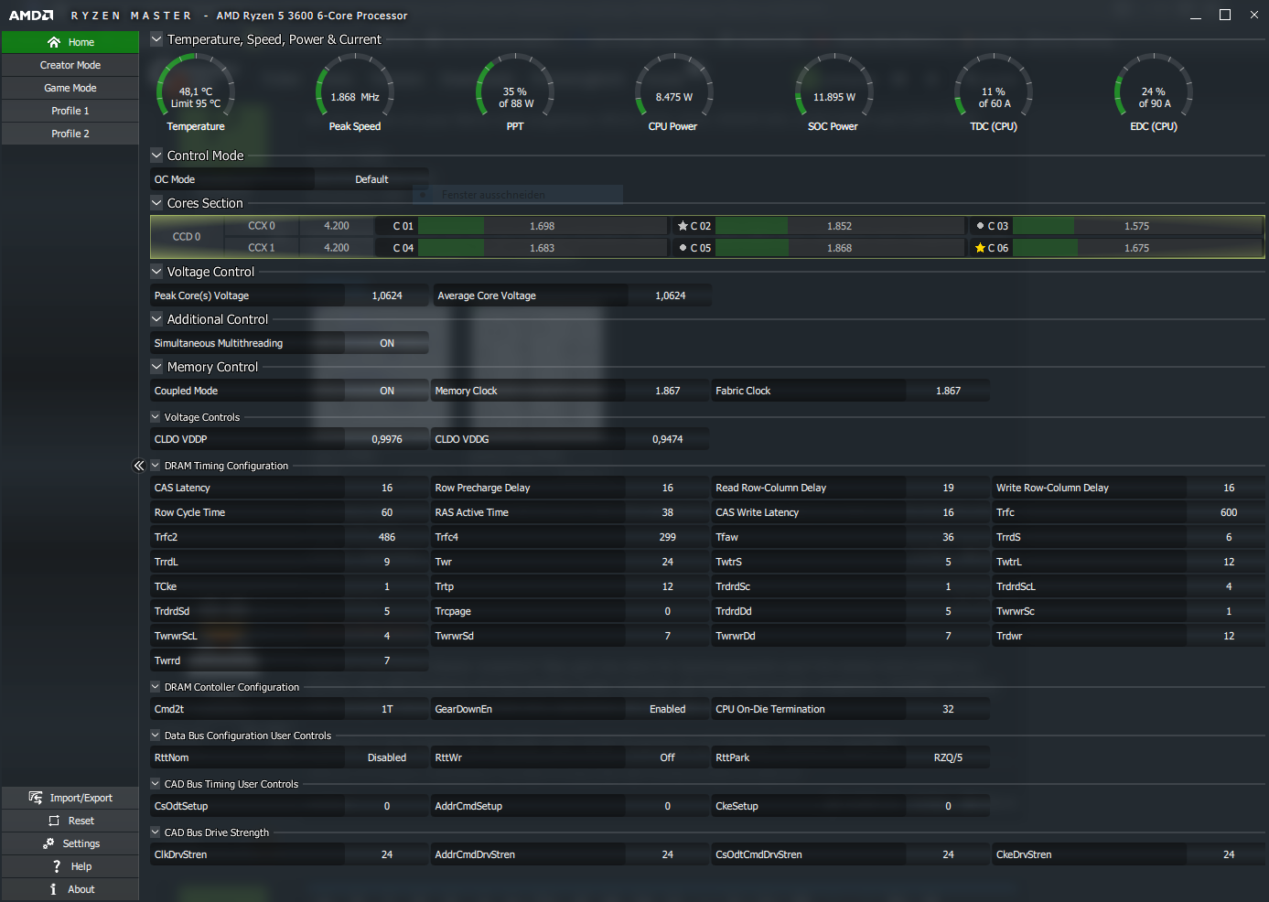The width and height of the screenshot is (1269, 902).
Task: Click the gold star icon on core C 06
Action: [980, 248]
